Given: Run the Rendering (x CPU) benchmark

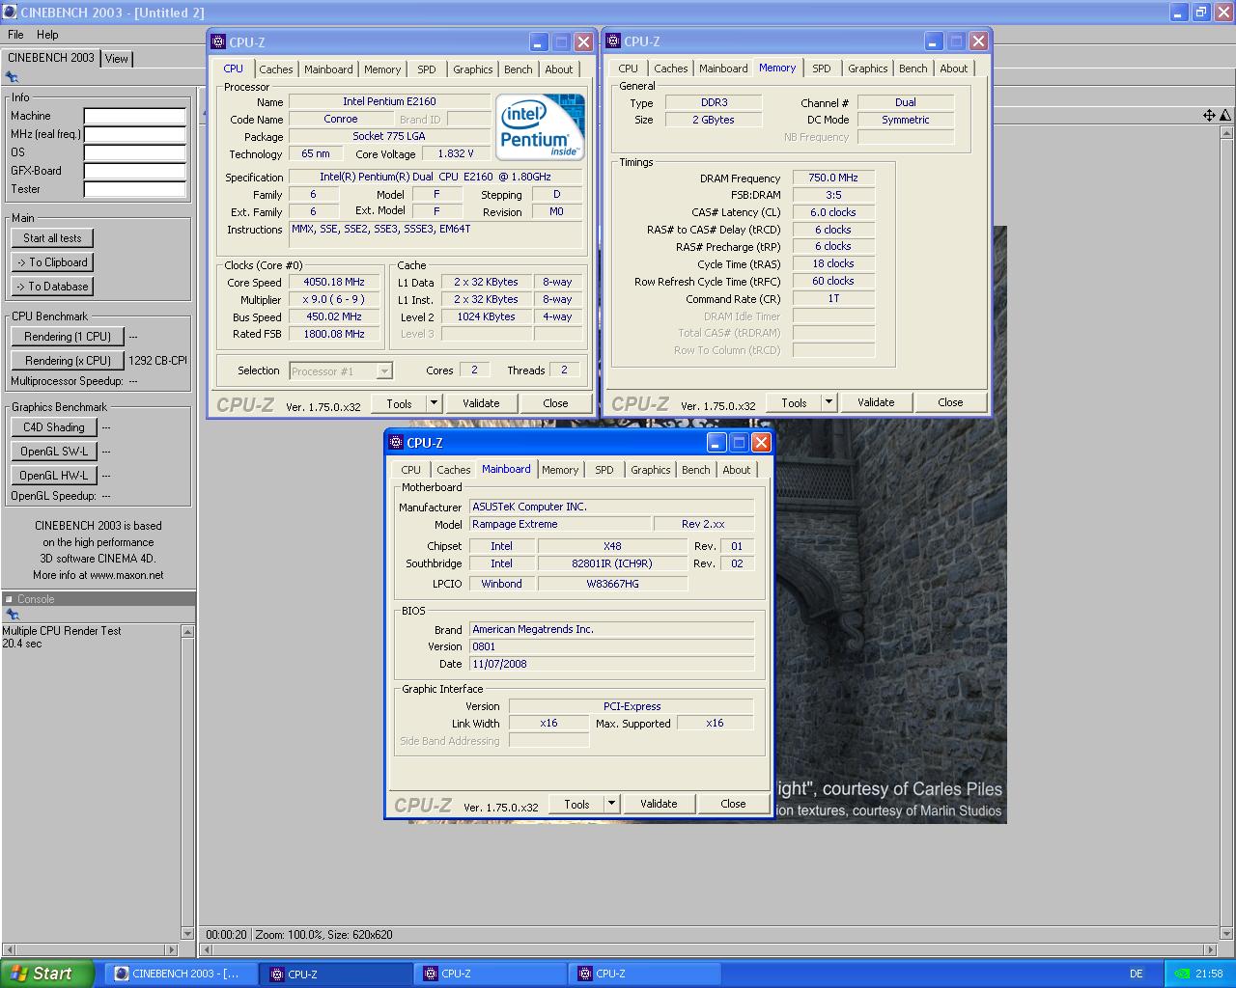Looking at the screenshot, I should tap(68, 361).
